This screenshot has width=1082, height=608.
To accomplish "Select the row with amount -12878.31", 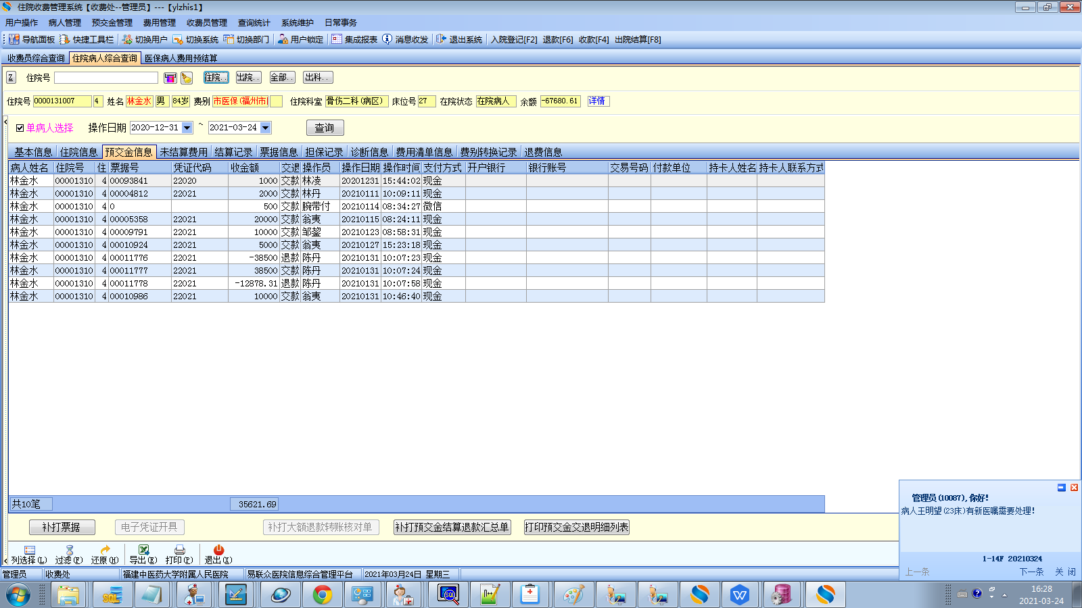I will pos(417,284).
